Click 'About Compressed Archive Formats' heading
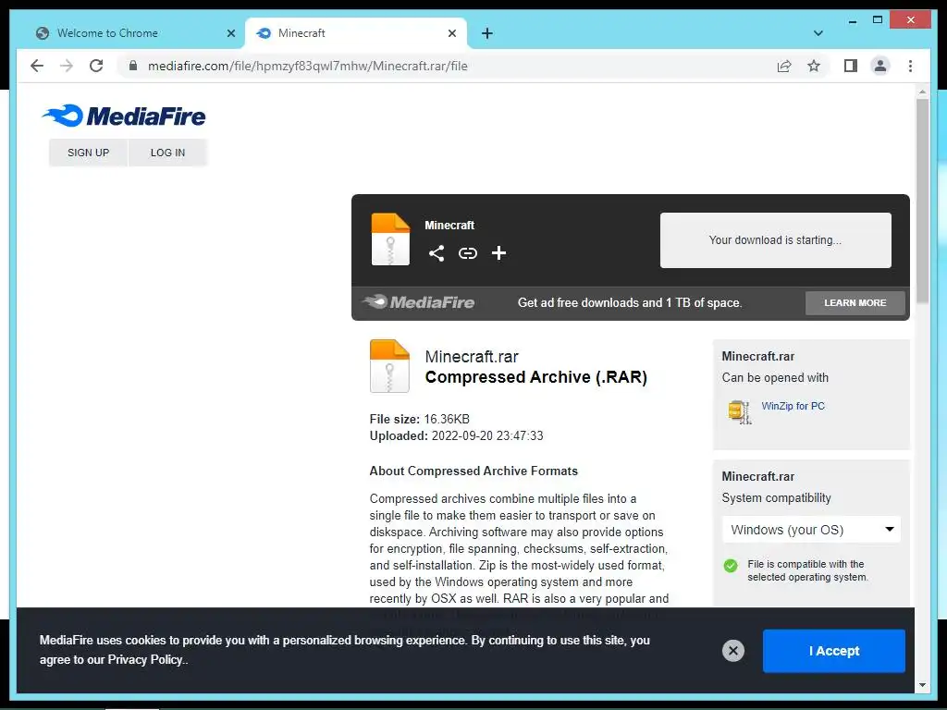Image resolution: width=947 pixels, height=710 pixels. coord(473,471)
